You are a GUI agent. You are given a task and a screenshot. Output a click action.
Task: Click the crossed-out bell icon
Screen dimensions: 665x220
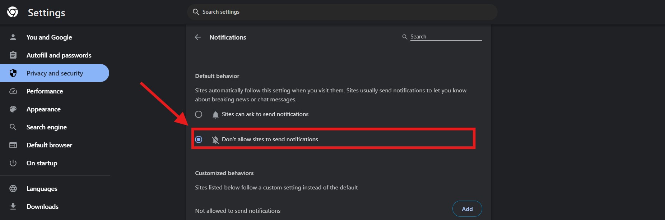[215, 140]
